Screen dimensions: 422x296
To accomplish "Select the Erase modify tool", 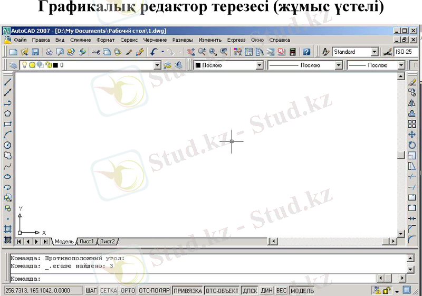I will pos(412,82).
